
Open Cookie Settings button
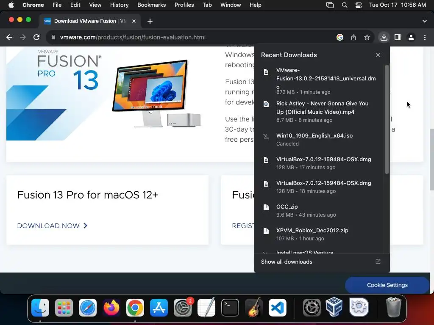click(387, 285)
